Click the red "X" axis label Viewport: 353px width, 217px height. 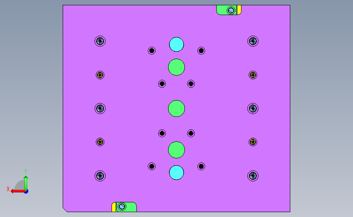pos(8,189)
